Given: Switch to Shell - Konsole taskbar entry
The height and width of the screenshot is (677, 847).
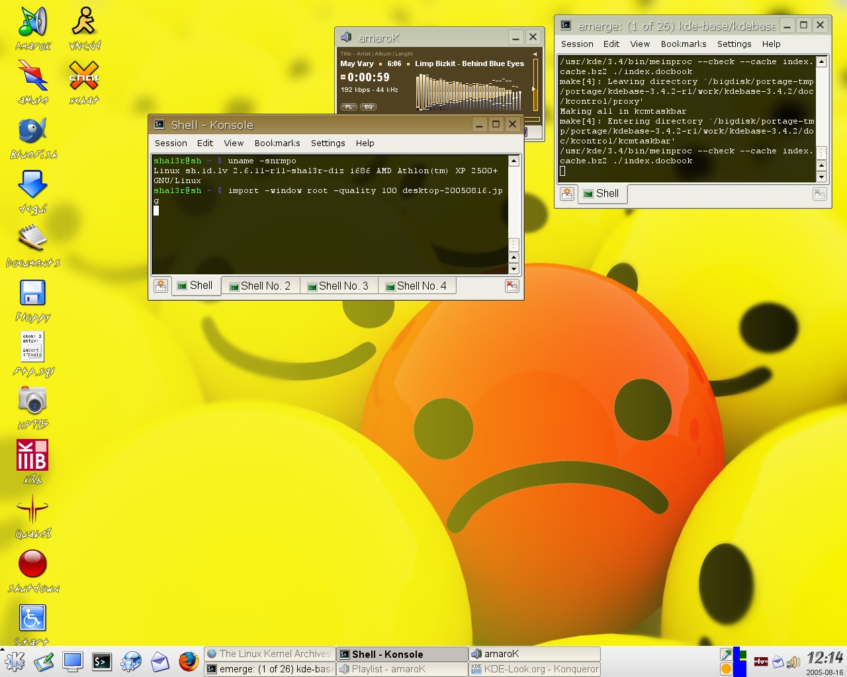Looking at the screenshot, I should (x=402, y=654).
